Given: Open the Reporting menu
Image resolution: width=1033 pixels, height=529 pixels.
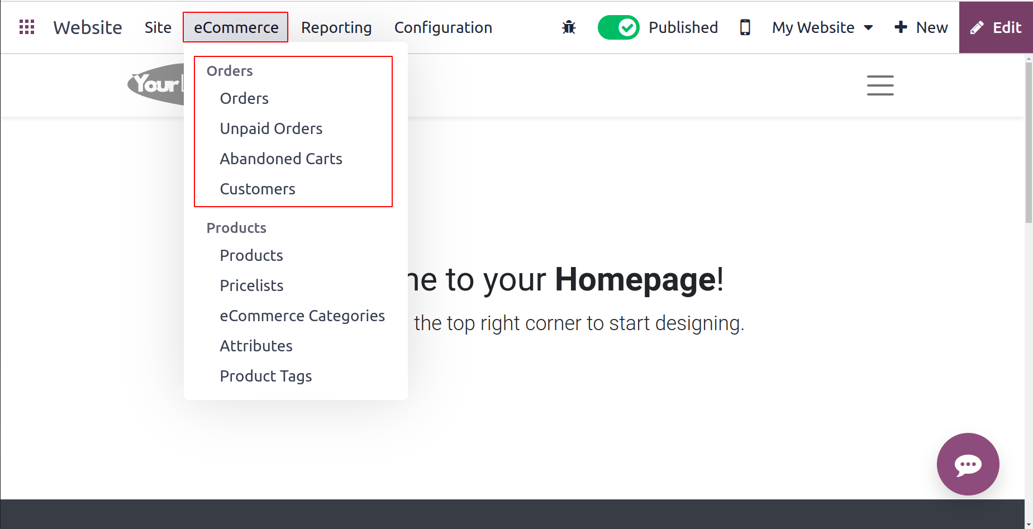Looking at the screenshot, I should click(x=336, y=27).
